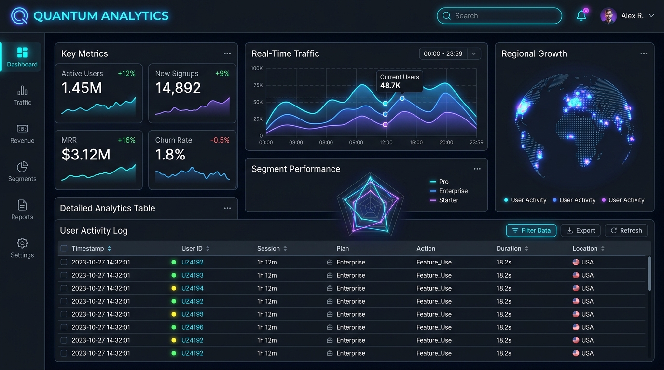Click the Export button

coord(581,230)
